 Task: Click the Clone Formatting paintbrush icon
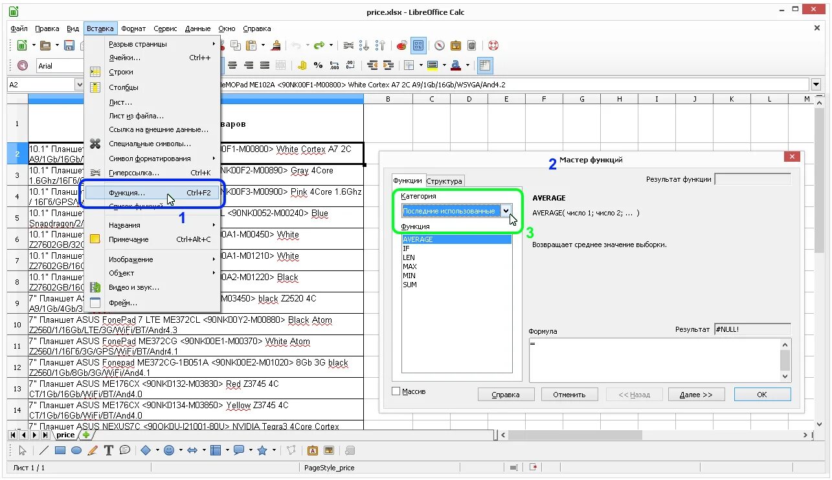click(277, 45)
